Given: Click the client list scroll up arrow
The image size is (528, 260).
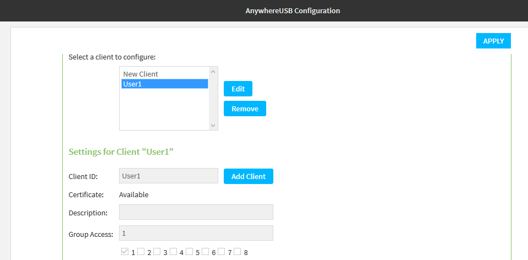Looking at the screenshot, I should 213,71.
